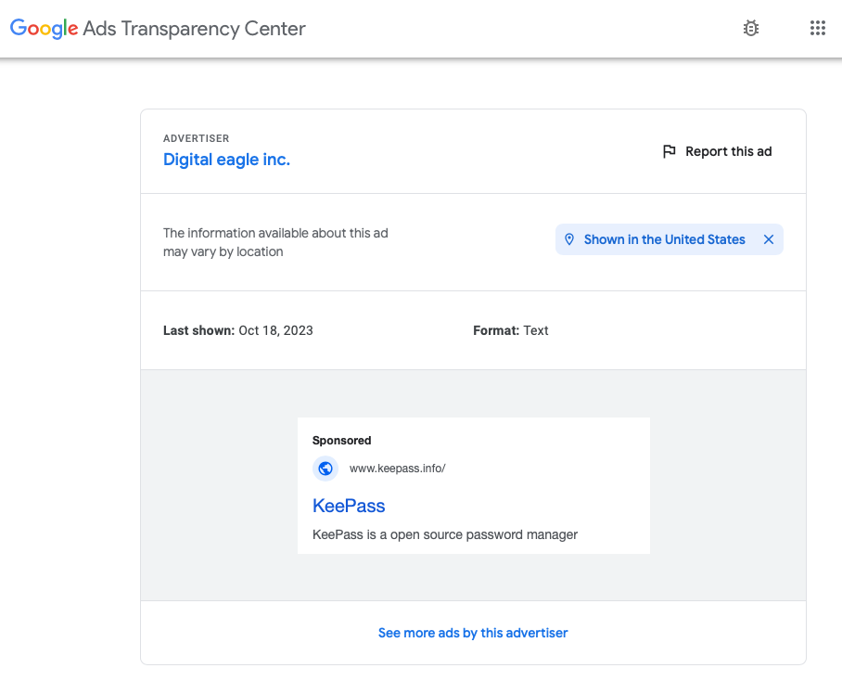Click the Report this ad label
Image resolution: width=842 pixels, height=681 pixels.
(x=728, y=151)
